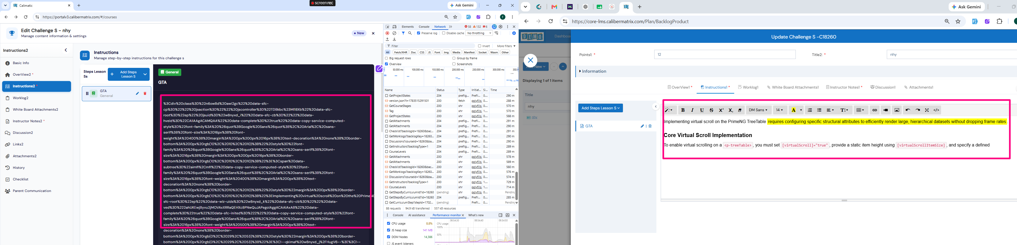Image resolution: width=1017 pixels, height=245 pixels.
Task: Open the Checklist sidebar item
Action: tap(21, 179)
